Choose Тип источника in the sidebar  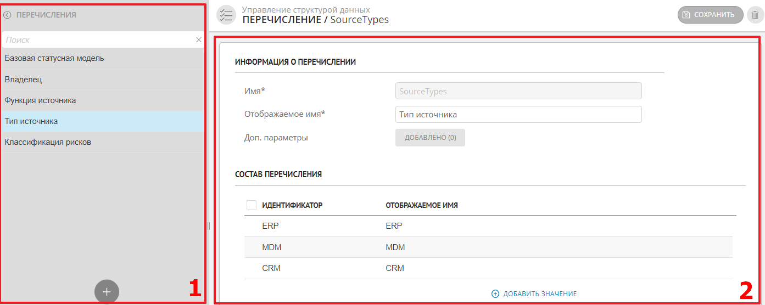coord(31,121)
